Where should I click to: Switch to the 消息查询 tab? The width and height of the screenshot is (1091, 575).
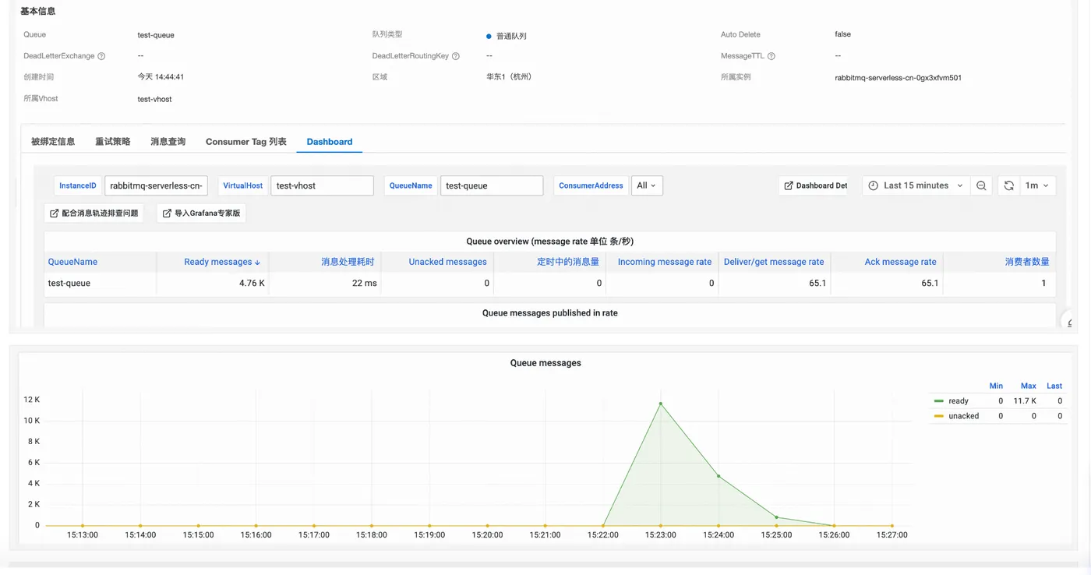coord(168,142)
